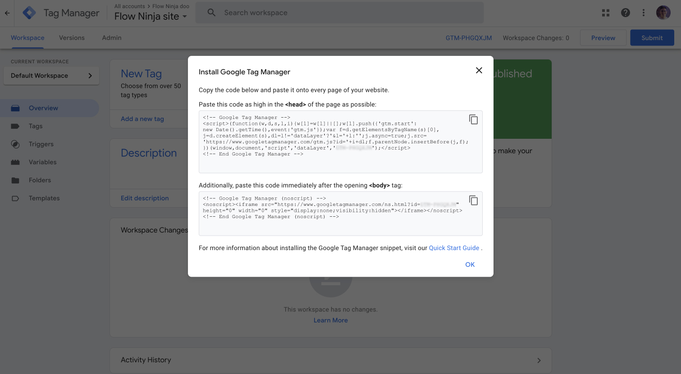Select Overview in the sidebar

coord(50,108)
